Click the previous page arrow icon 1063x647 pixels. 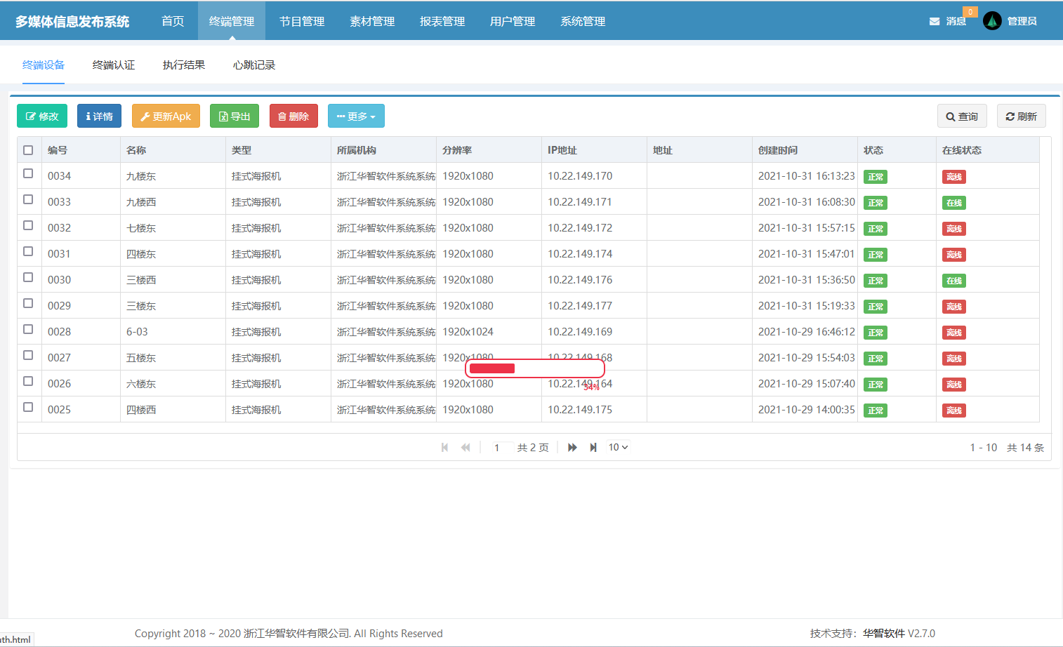[x=466, y=448]
